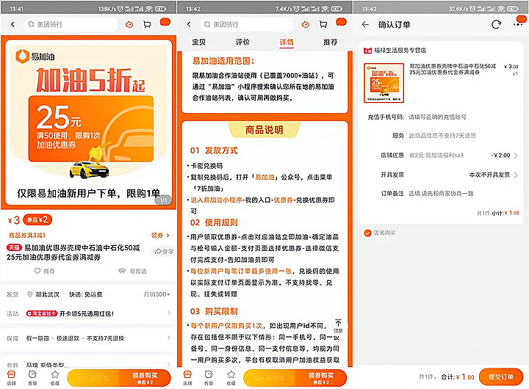
Task: Tap 收藏 star in left bottom bar
Action: (55, 377)
